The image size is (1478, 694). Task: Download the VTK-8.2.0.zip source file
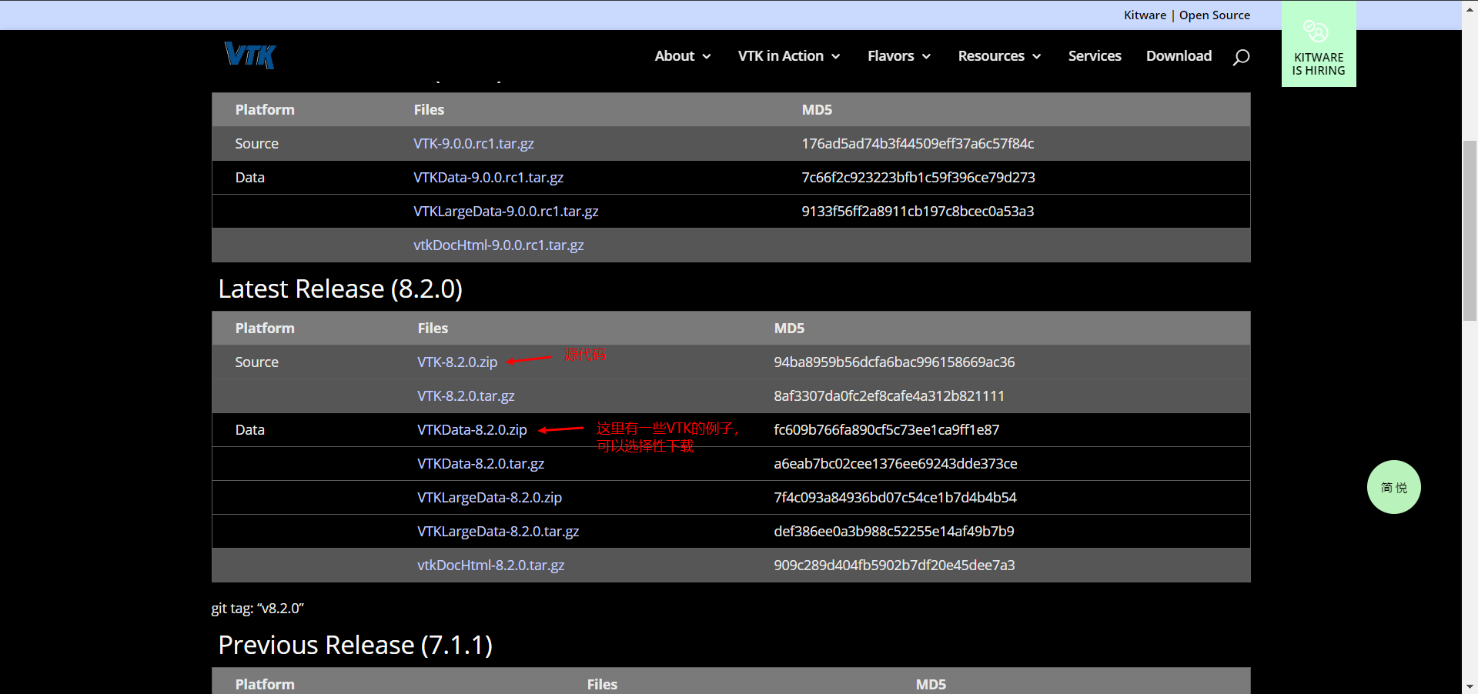pyautogui.click(x=456, y=362)
